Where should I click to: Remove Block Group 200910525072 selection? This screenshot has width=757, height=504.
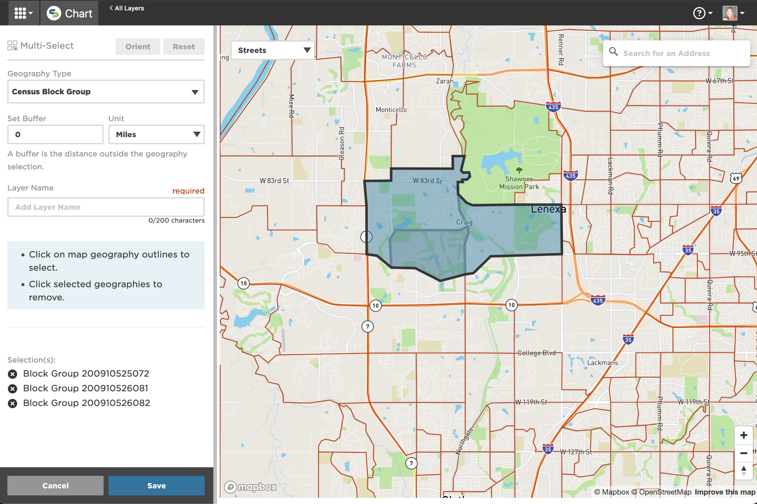(x=13, y=374)
